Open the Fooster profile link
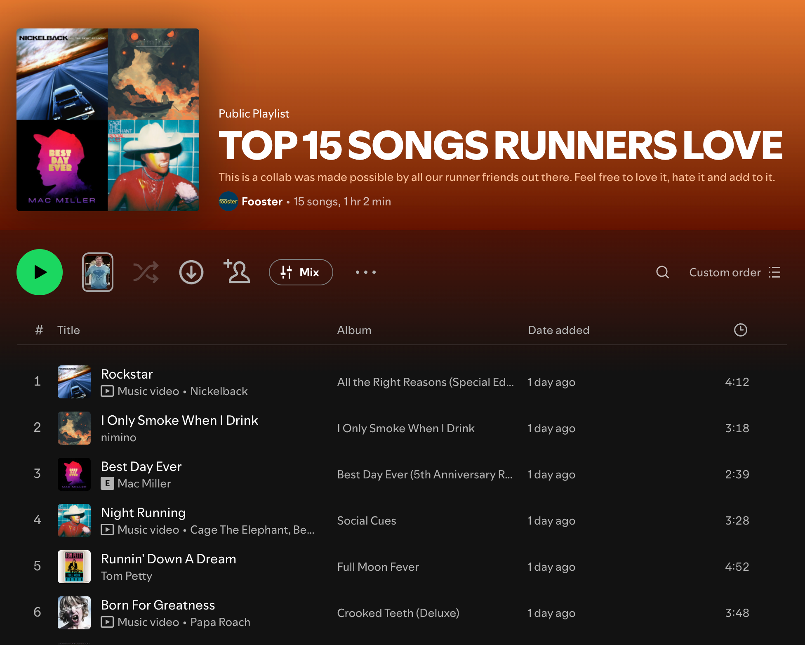Image resolution: width=805 pixels, height=645 pixels. (x=262, y=202)
